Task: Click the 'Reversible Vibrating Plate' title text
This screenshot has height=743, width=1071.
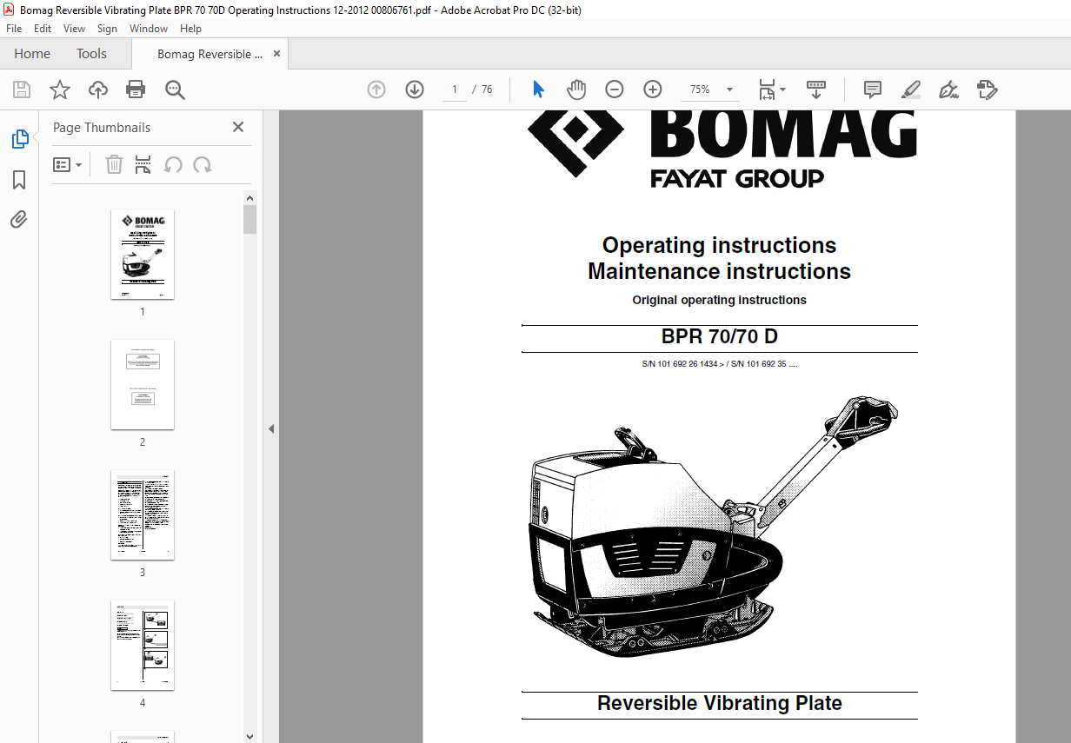Action: 720,703
